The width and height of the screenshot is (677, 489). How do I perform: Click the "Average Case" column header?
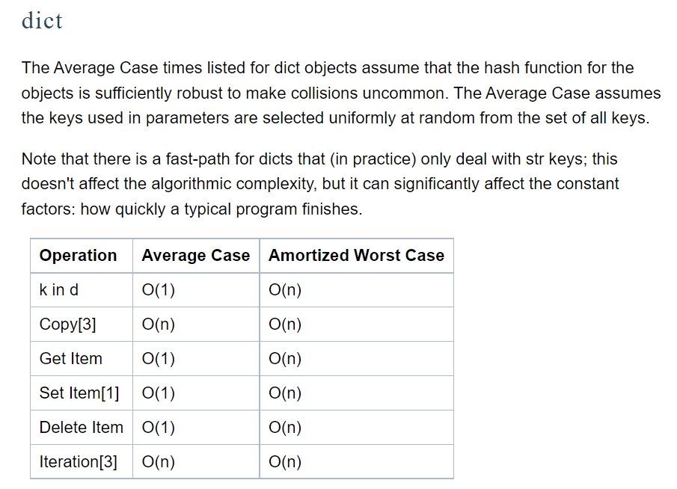pyautogui.click(x=195, y=256)
